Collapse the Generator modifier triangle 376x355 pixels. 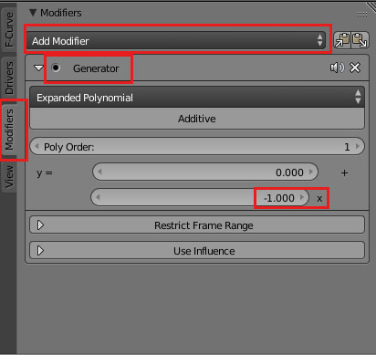(x=38, y=68)
